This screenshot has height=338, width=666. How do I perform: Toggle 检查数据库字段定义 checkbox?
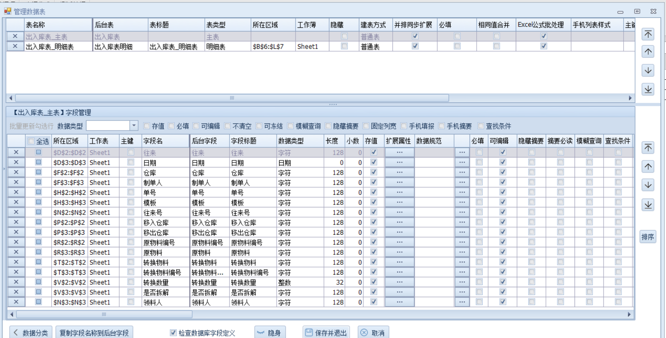[x=173, y=333]
